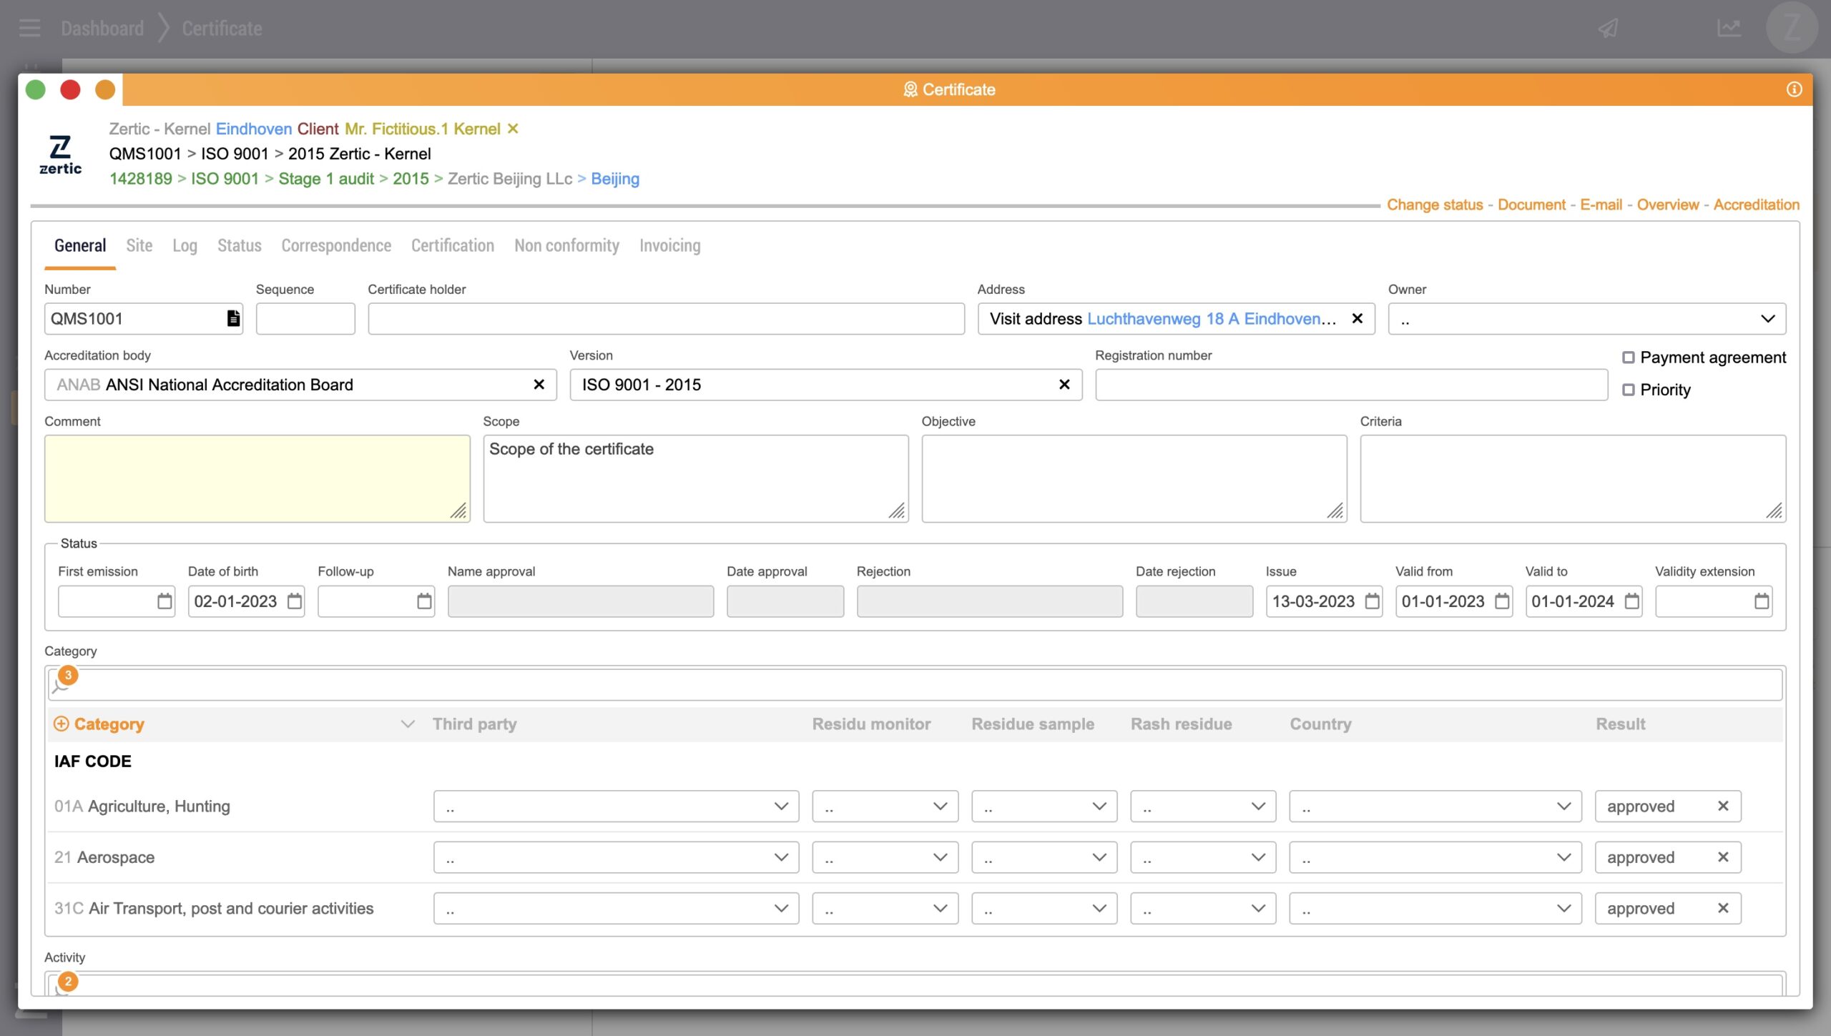This screenshot has height=1036, width=1831.
Task: Click calendar icon for Valid to date
Action: [x=1631, y=601]
